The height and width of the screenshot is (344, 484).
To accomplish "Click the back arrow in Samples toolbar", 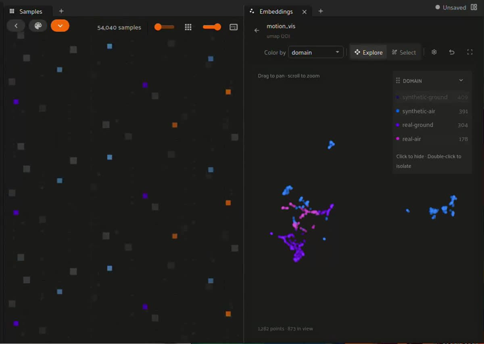I will coord(16,26).
